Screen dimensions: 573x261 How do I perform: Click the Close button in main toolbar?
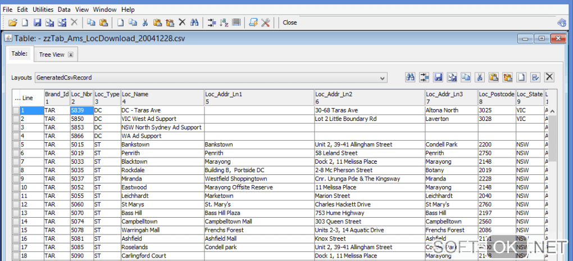tap(289, 22)
